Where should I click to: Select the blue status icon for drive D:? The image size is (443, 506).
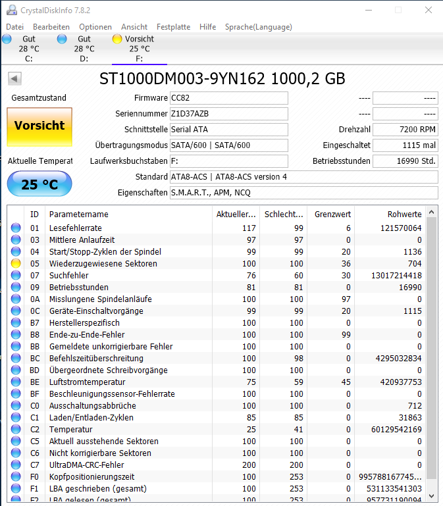click(62, 39)
